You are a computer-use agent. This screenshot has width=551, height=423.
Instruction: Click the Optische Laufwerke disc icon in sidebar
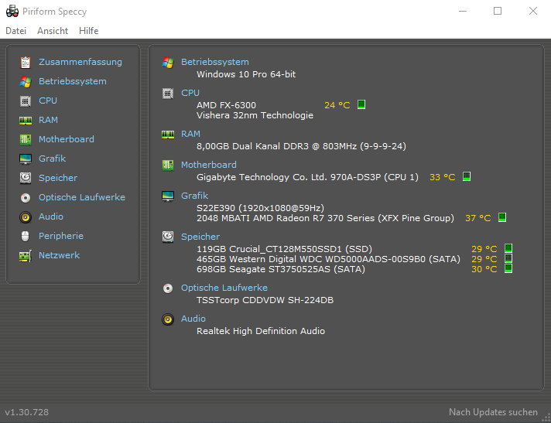point(26,198)
